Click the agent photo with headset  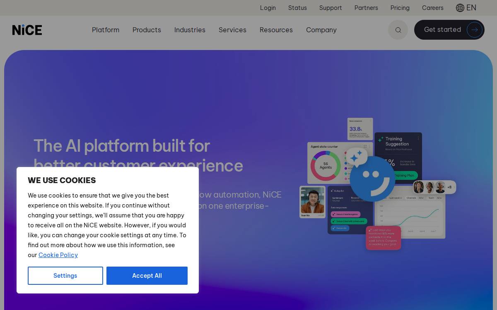(312, 202)
